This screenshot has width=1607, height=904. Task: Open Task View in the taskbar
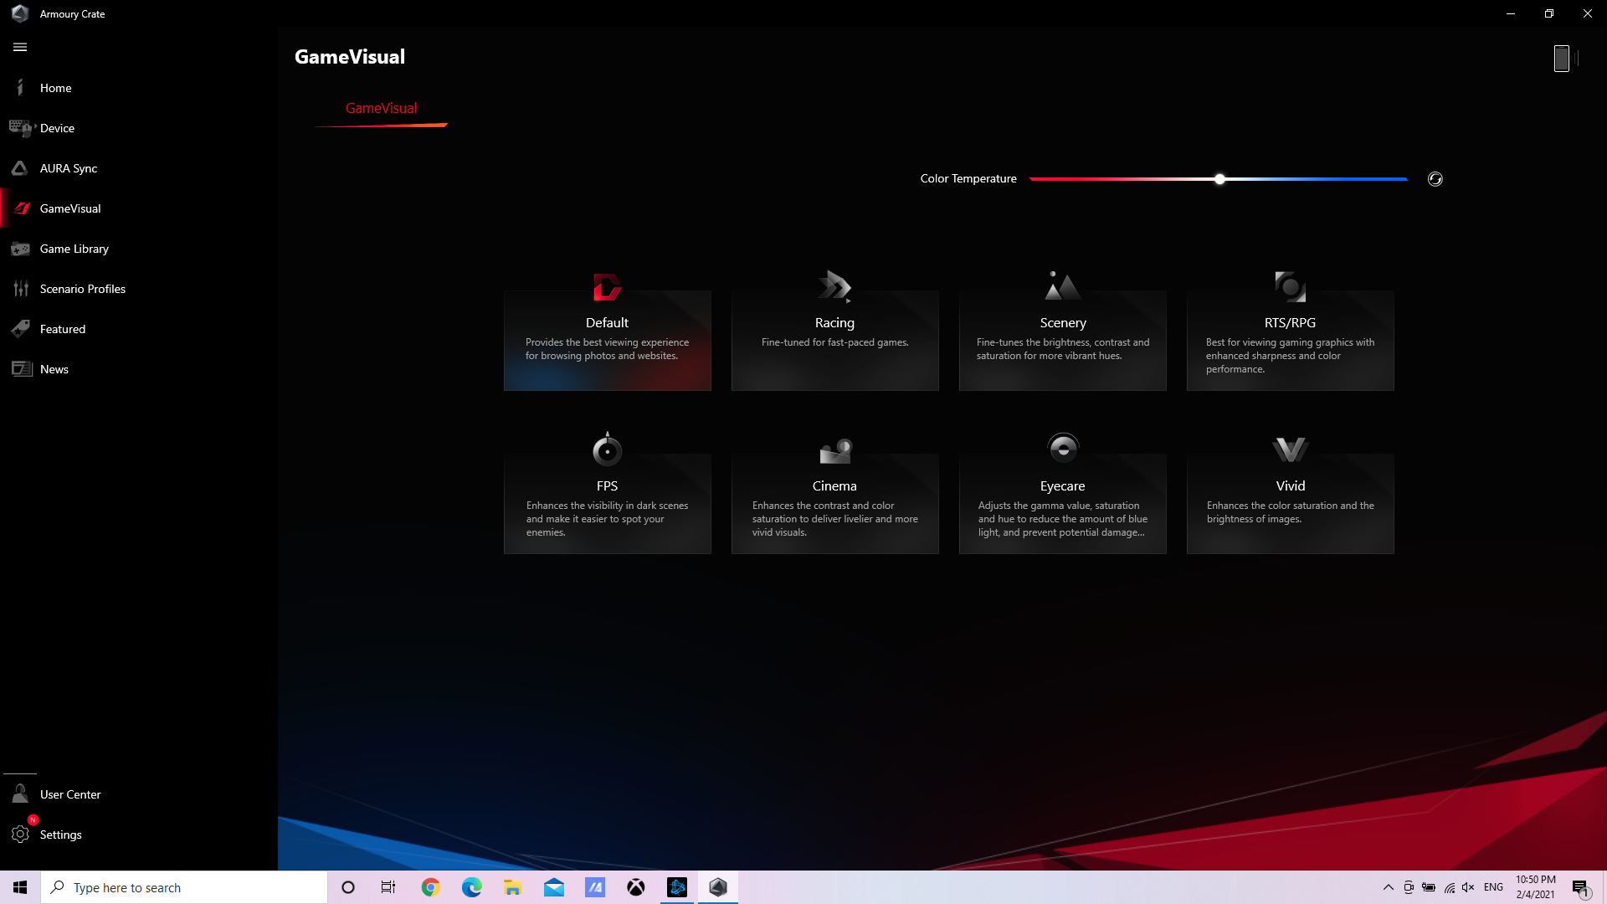[388, 887]
